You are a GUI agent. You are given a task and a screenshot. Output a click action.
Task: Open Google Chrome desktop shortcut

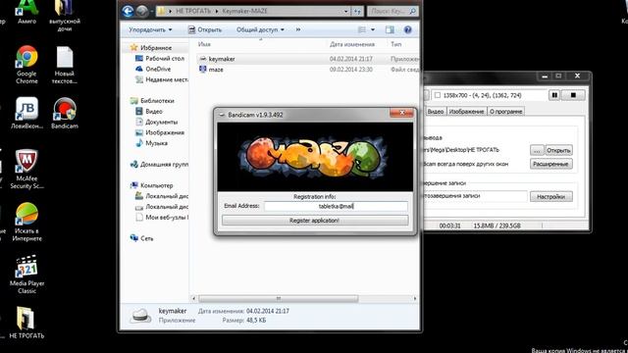coord(26,64)
